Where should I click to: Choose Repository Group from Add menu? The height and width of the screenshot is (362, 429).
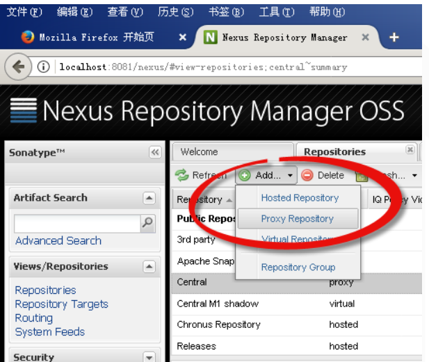point(298,267)
